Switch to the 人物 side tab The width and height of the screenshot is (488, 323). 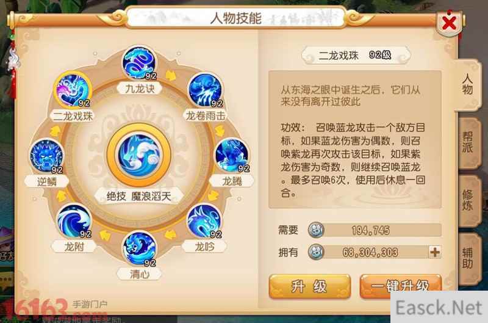[467, 84]
